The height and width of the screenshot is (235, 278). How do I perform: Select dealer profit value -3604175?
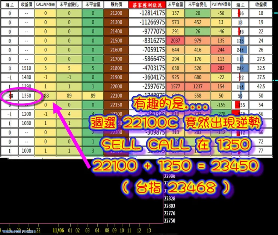147,77
